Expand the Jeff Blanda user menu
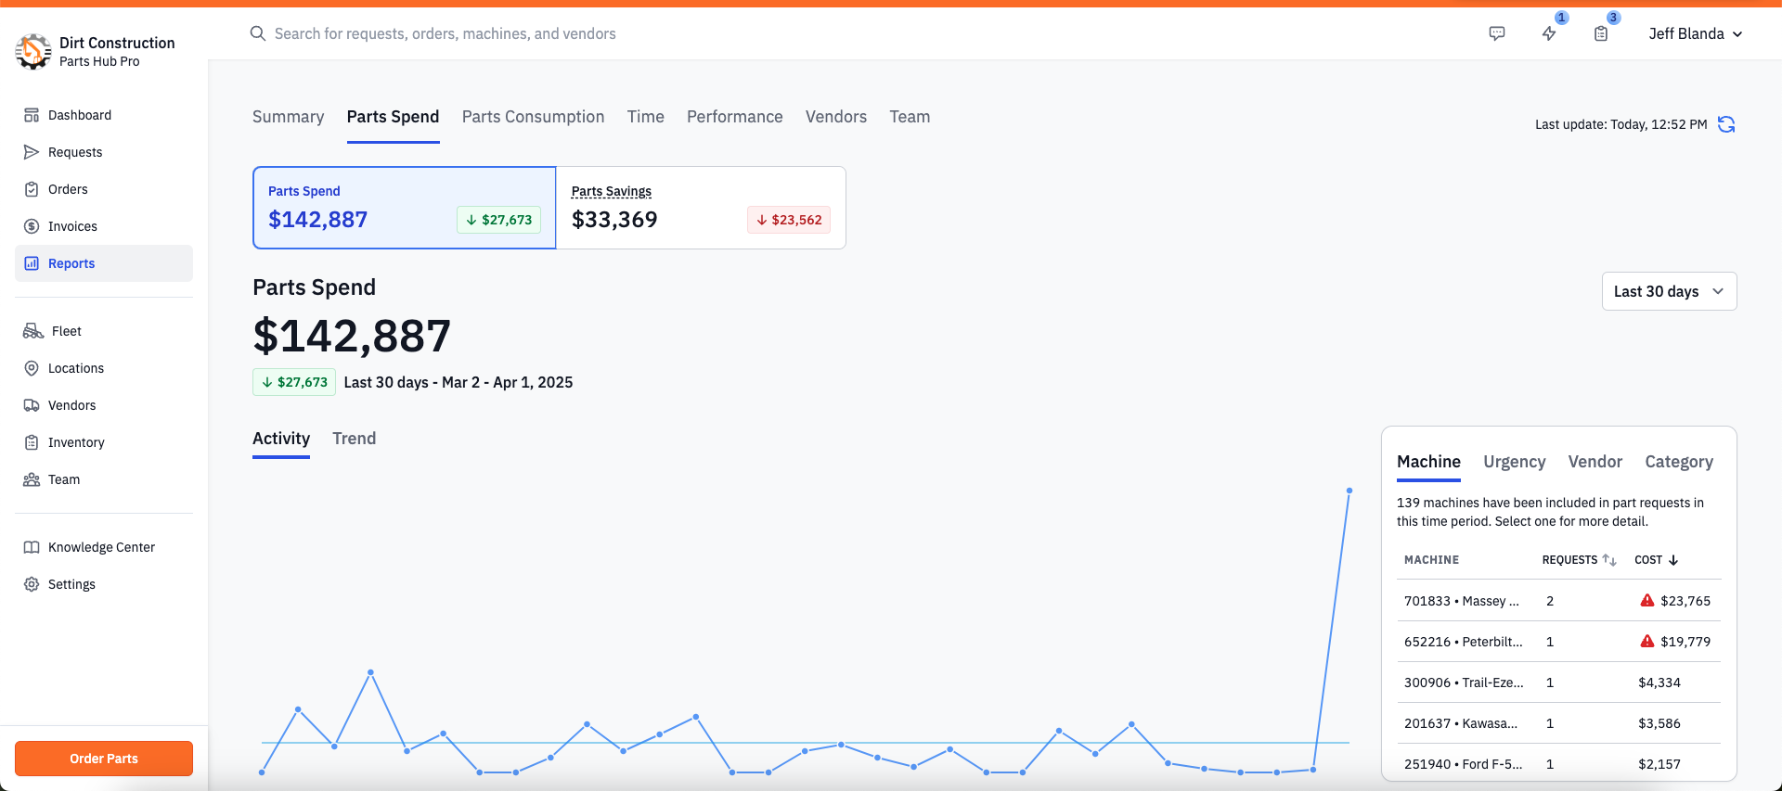This screenshot has height=791, width=1782. [x=1696, y=33]
